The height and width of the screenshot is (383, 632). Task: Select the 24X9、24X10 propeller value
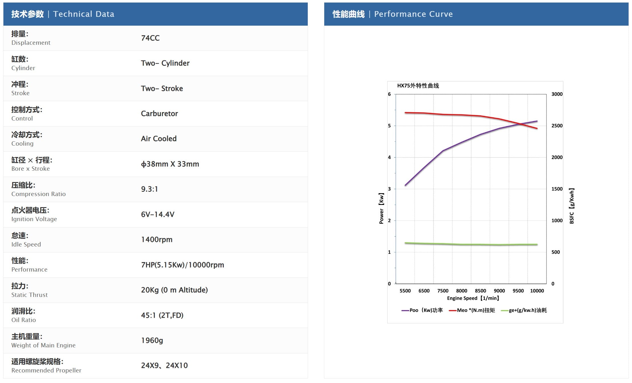(x=164, y=365)
